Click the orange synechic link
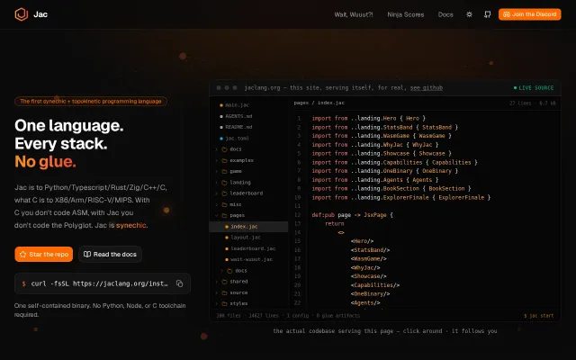 pyautogui.click(x=131, y=225)
